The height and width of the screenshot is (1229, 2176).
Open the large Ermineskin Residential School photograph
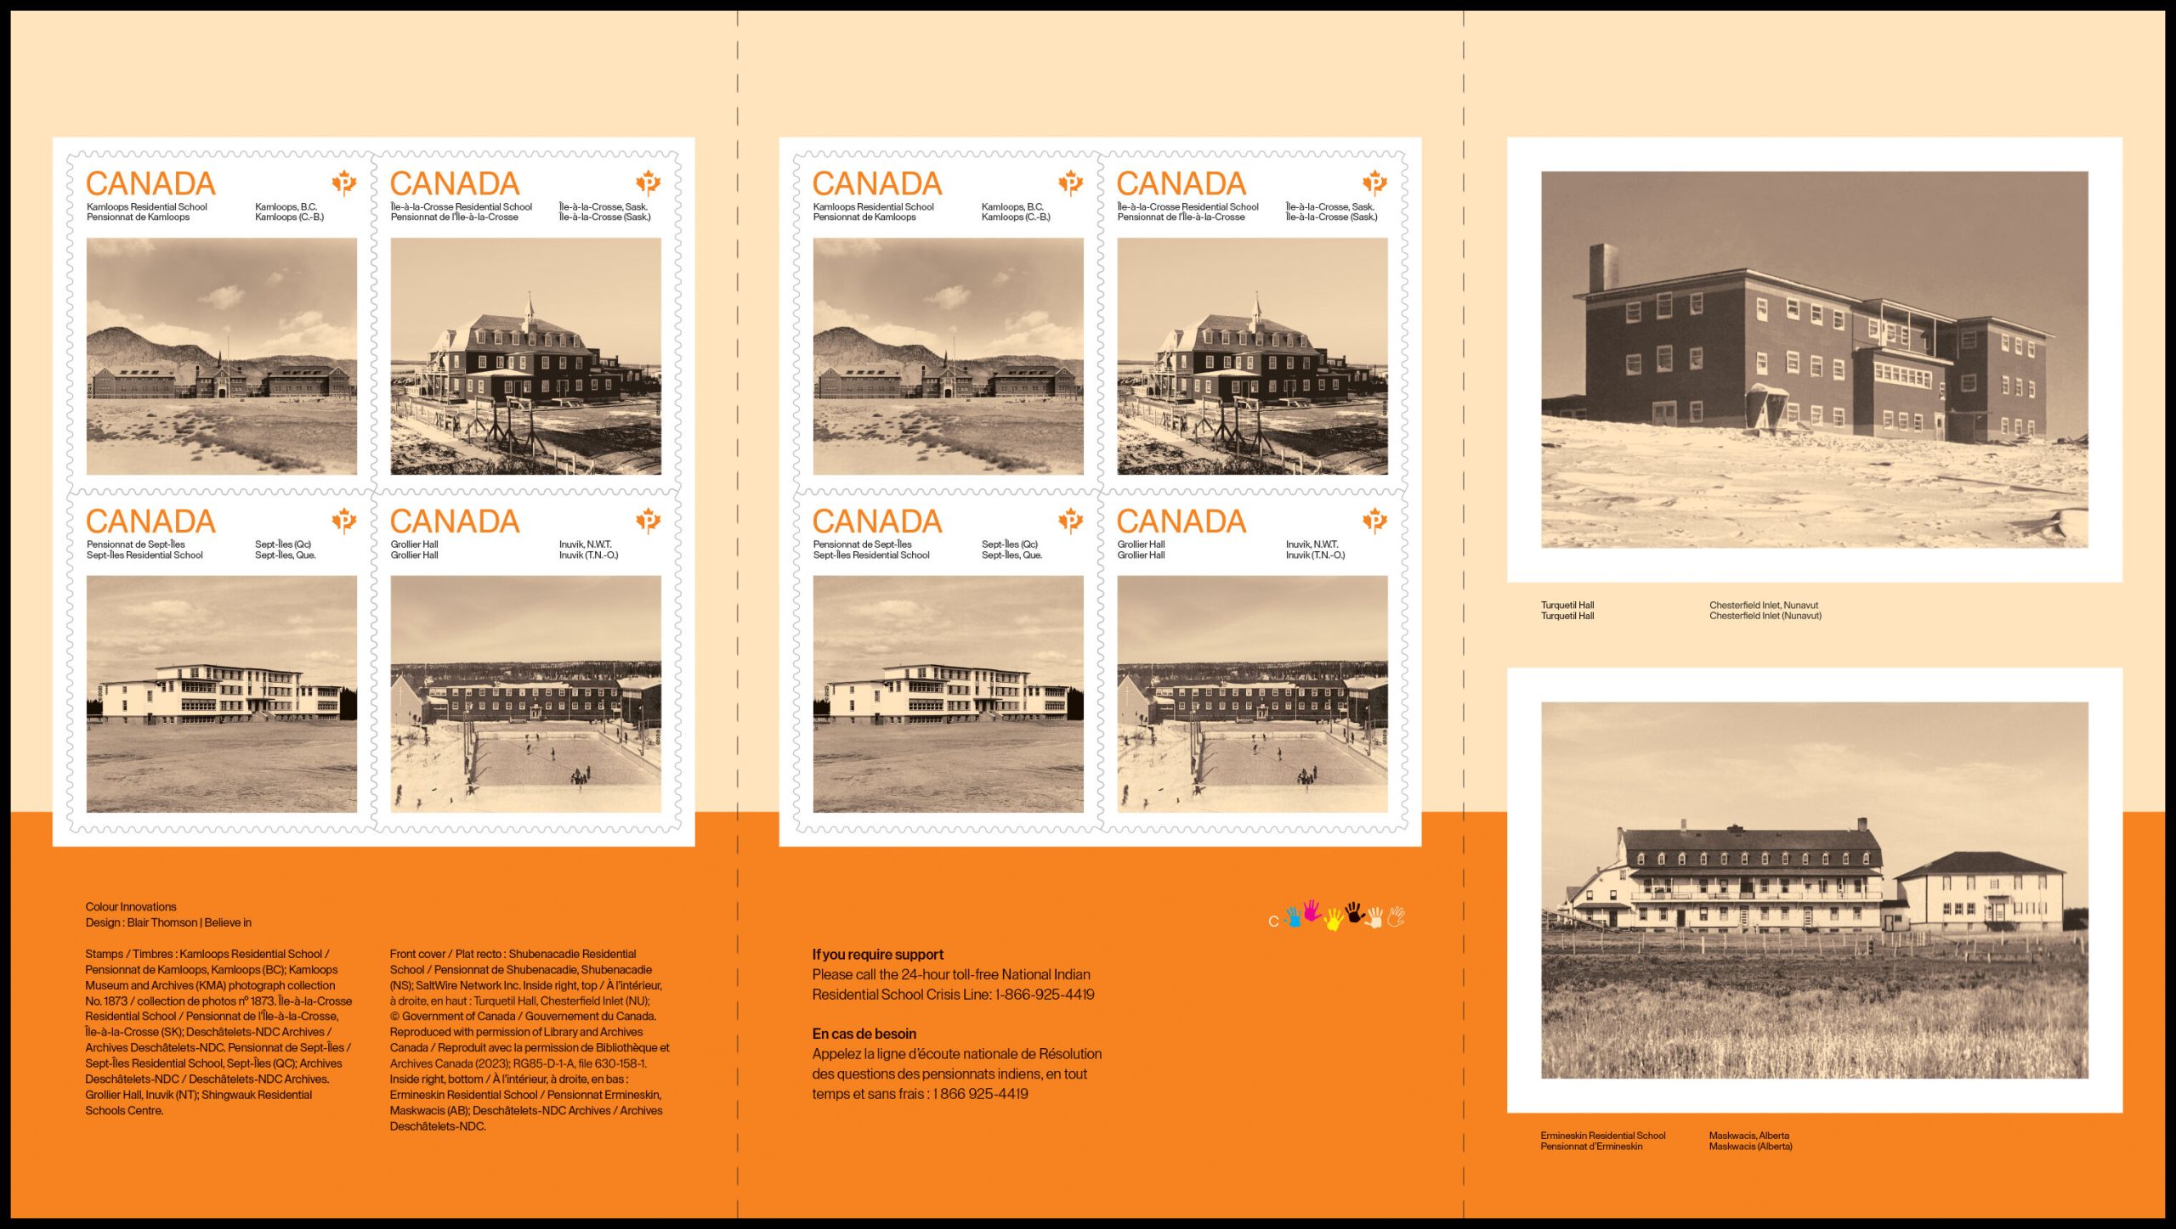coord(1814,889)
